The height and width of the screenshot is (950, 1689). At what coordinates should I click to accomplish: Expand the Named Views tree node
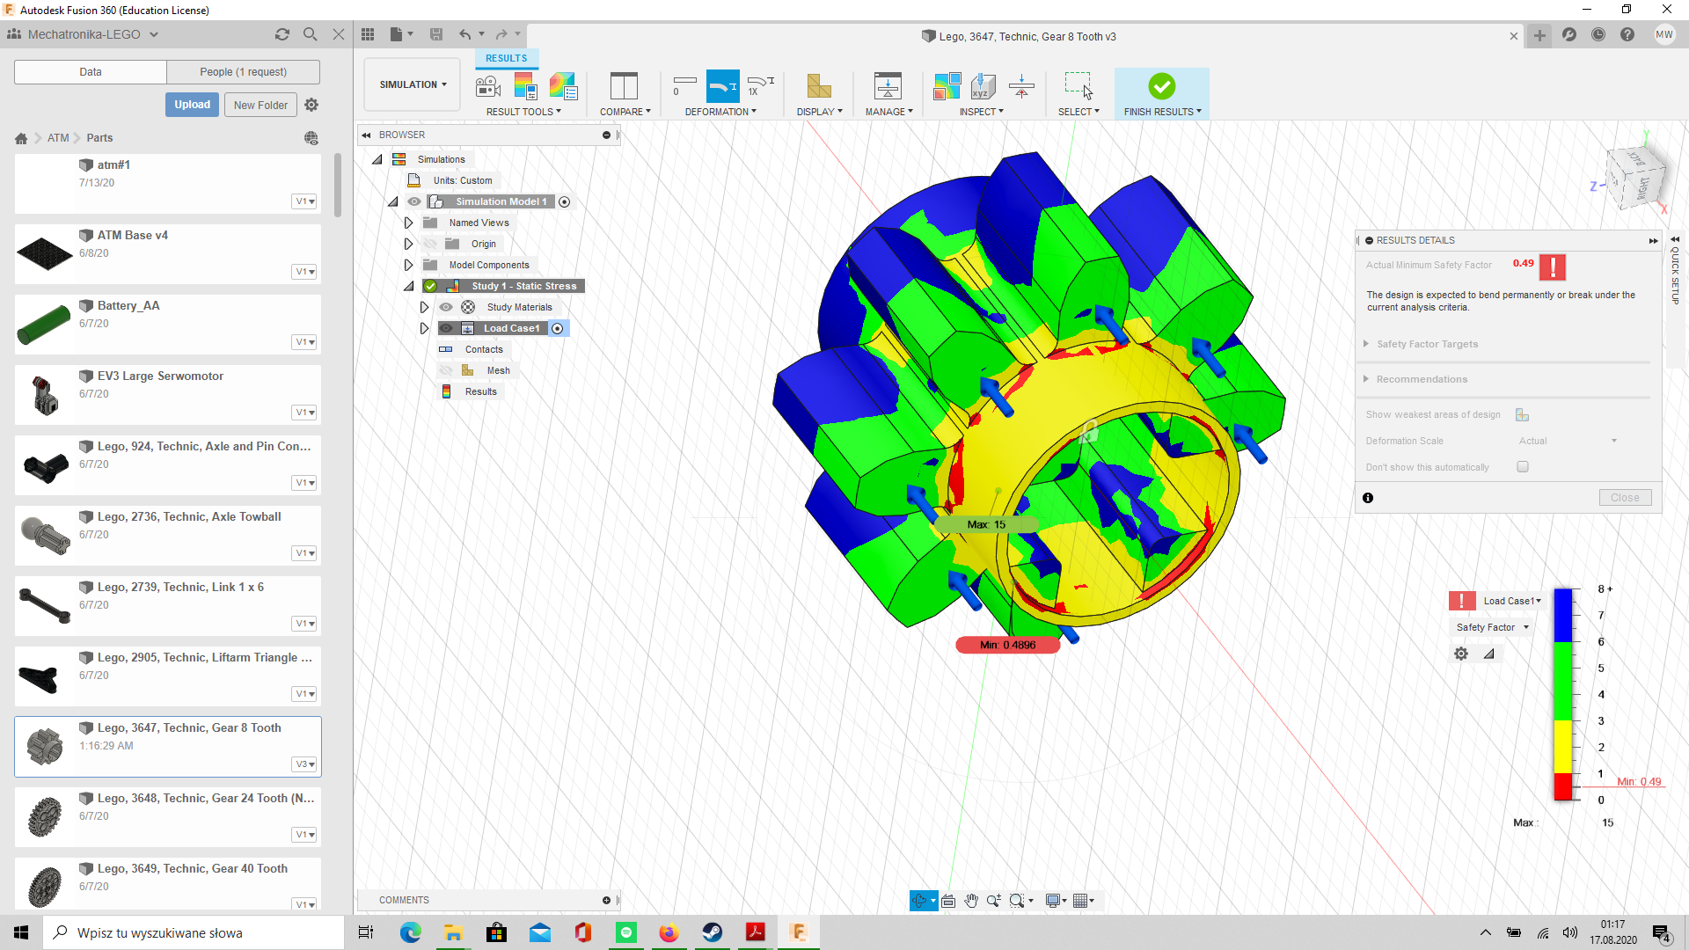point(408,223)
